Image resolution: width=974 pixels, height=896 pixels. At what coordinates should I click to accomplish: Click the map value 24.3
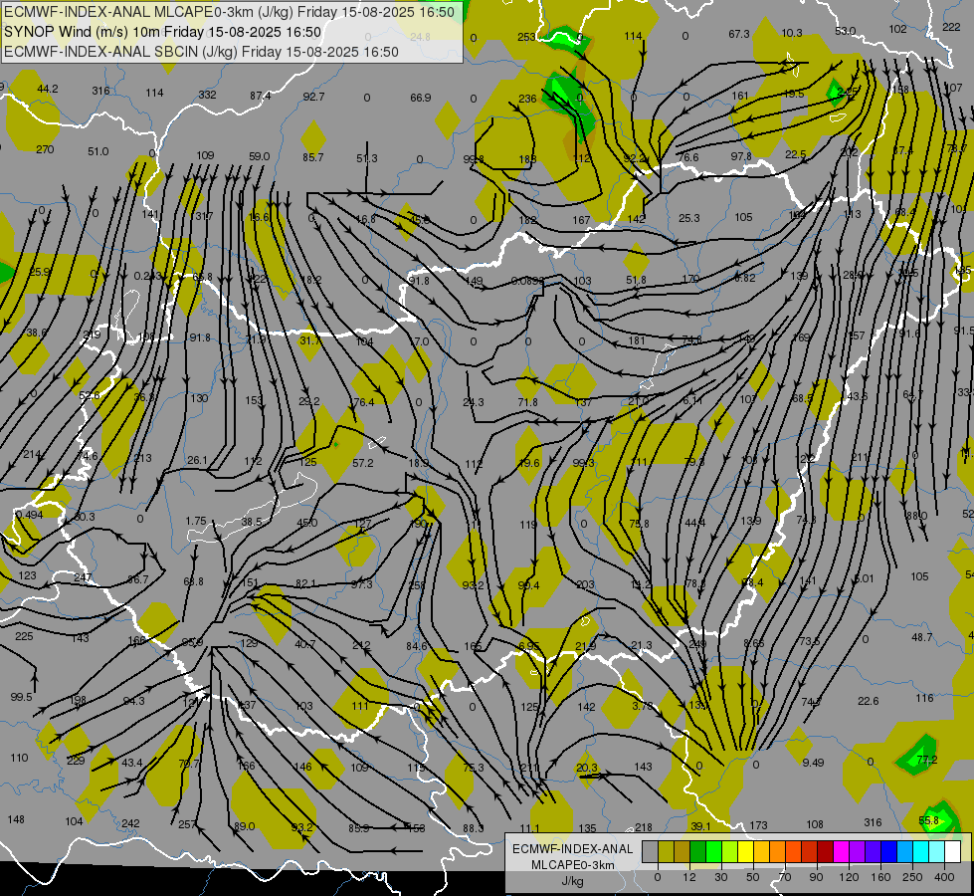474,402
